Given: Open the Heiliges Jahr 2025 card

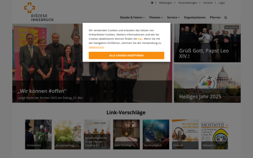Looking at the screenshot, I should [207, 83].
